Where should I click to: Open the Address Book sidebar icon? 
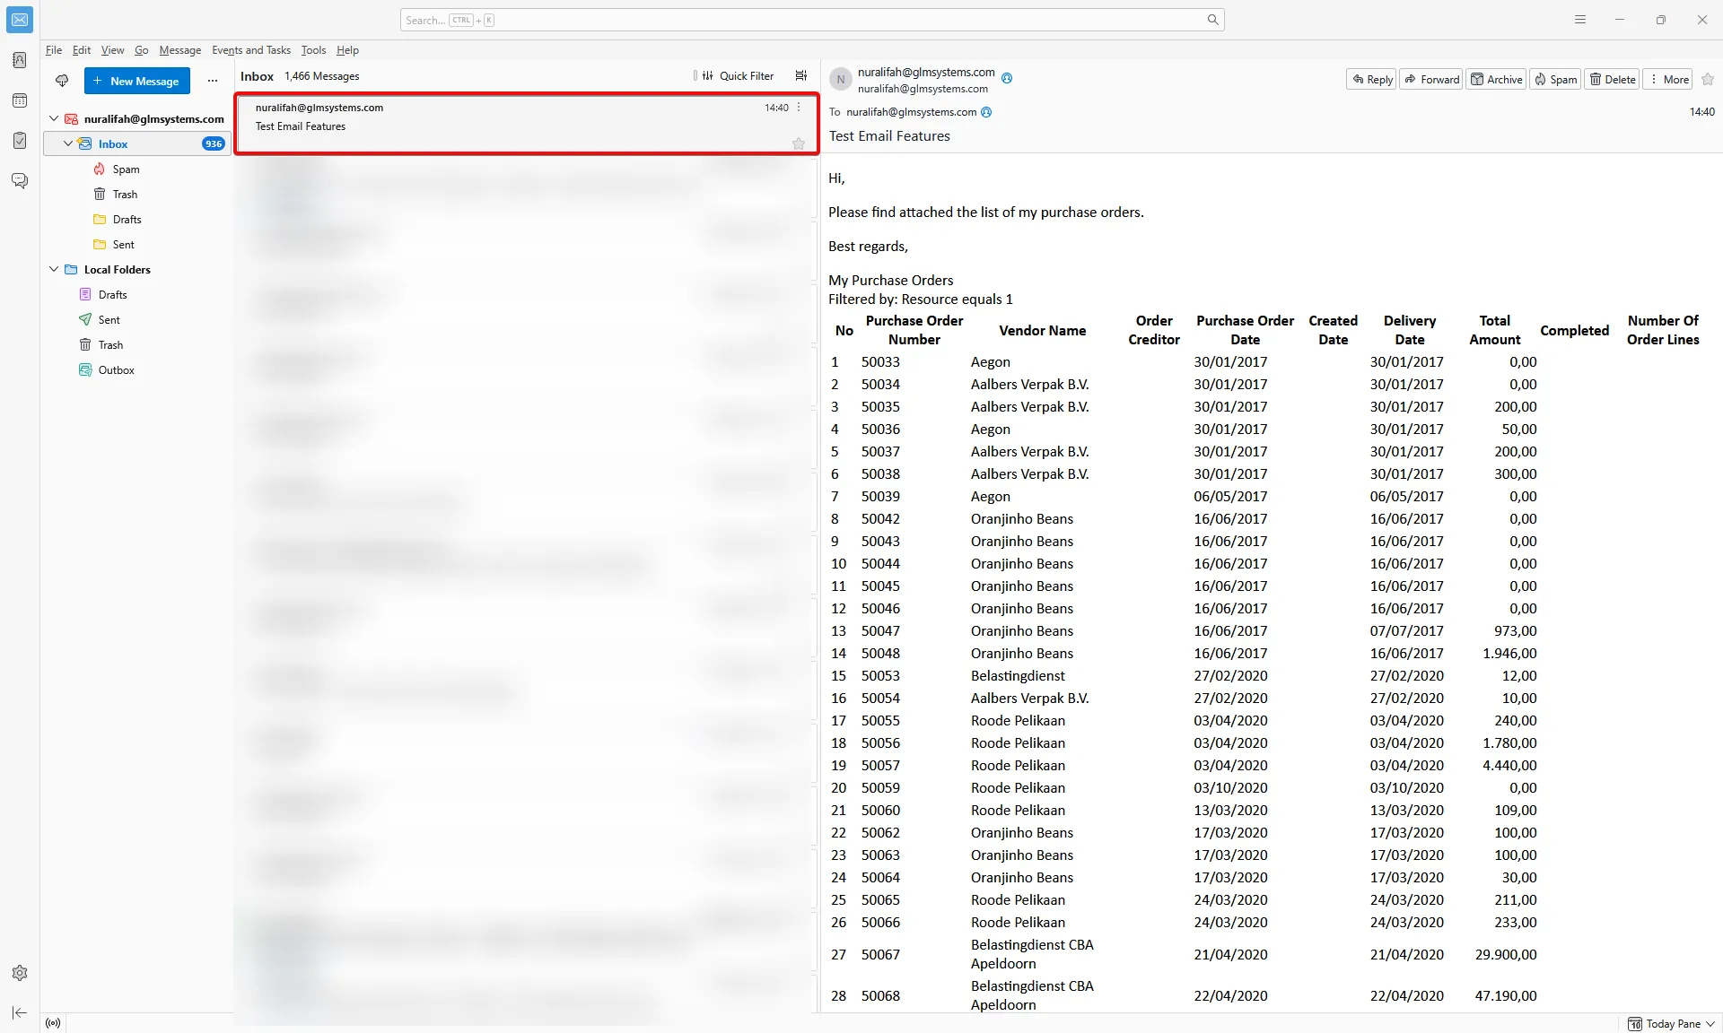20,60
